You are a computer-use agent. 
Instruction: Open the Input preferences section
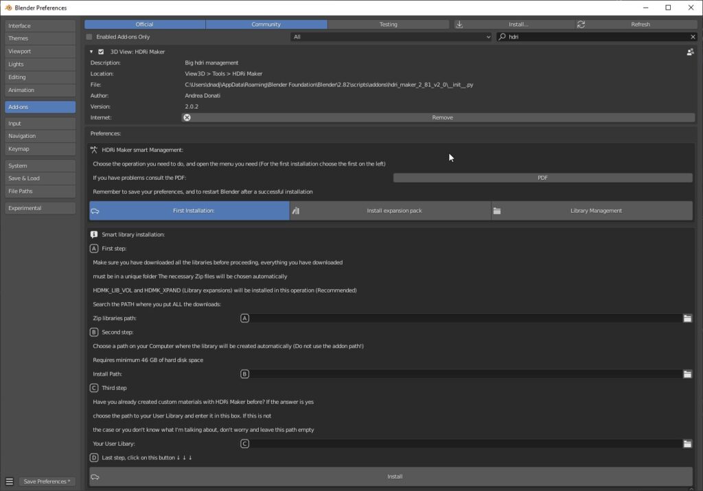point(41,124)
